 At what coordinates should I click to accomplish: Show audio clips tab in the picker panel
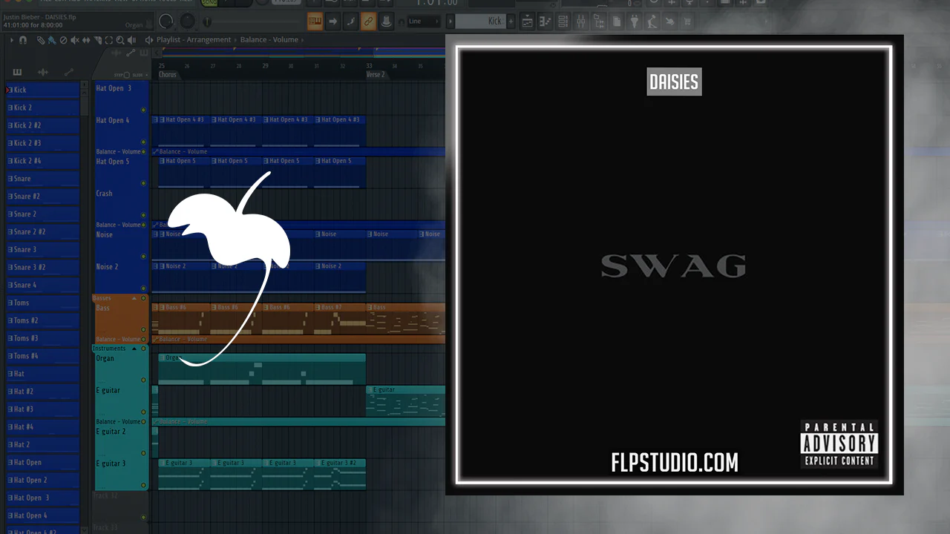pyautogui.click(x=43, y=72)
